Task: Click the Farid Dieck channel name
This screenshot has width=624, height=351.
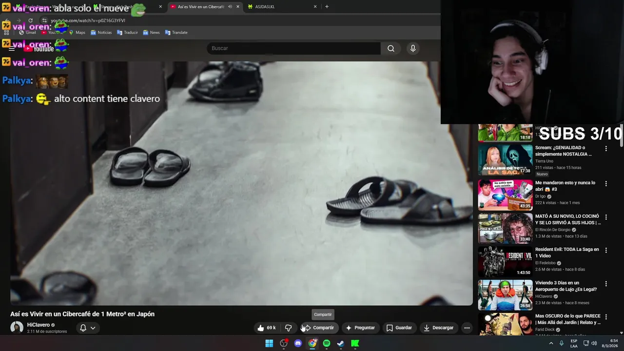Action: [x=545, y=330]
